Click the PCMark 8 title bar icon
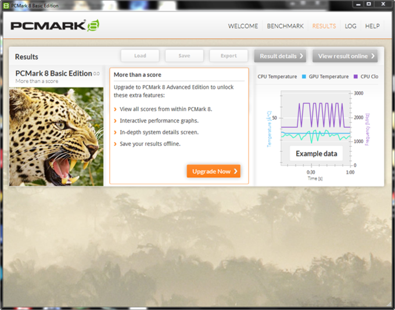The image size is (395, 310). point(6,6)
